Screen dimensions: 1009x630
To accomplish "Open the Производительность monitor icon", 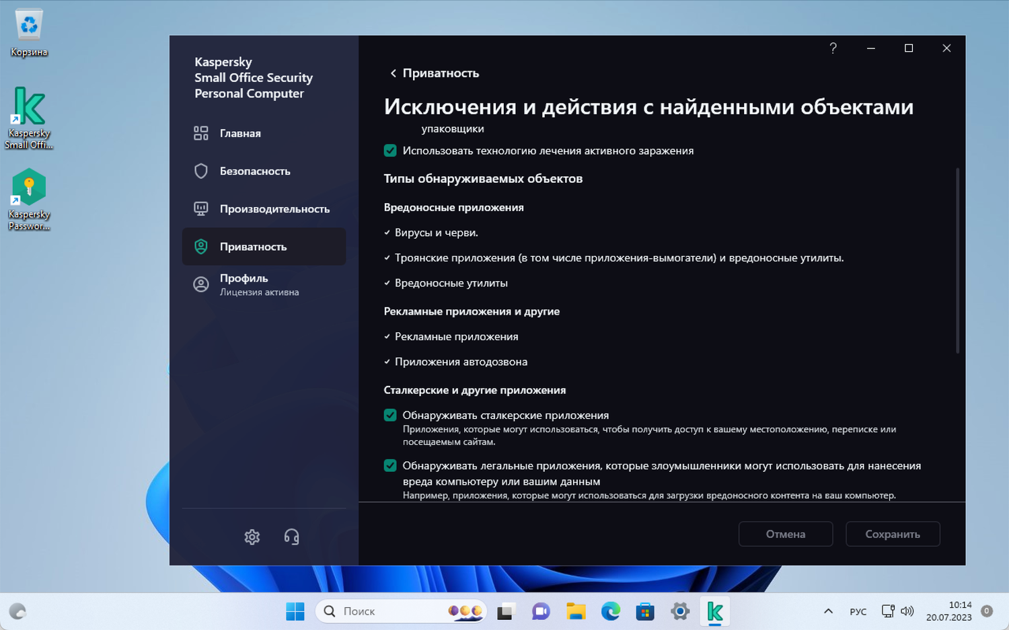I will click(200, 208).
